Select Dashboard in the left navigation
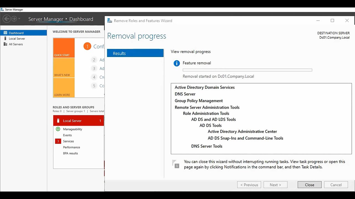Screen dimensions: 355x199 (x=24, y=33)
